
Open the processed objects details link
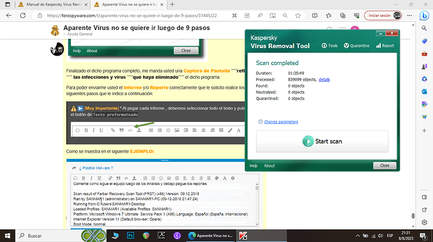click(324, 79)
